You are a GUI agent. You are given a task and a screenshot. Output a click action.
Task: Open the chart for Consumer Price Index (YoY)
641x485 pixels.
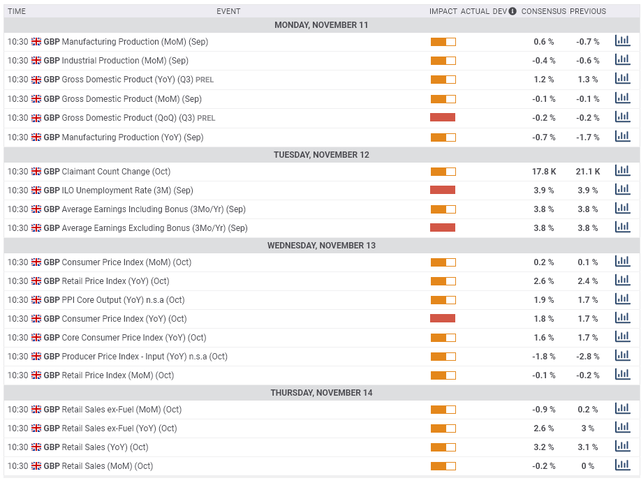622,318
